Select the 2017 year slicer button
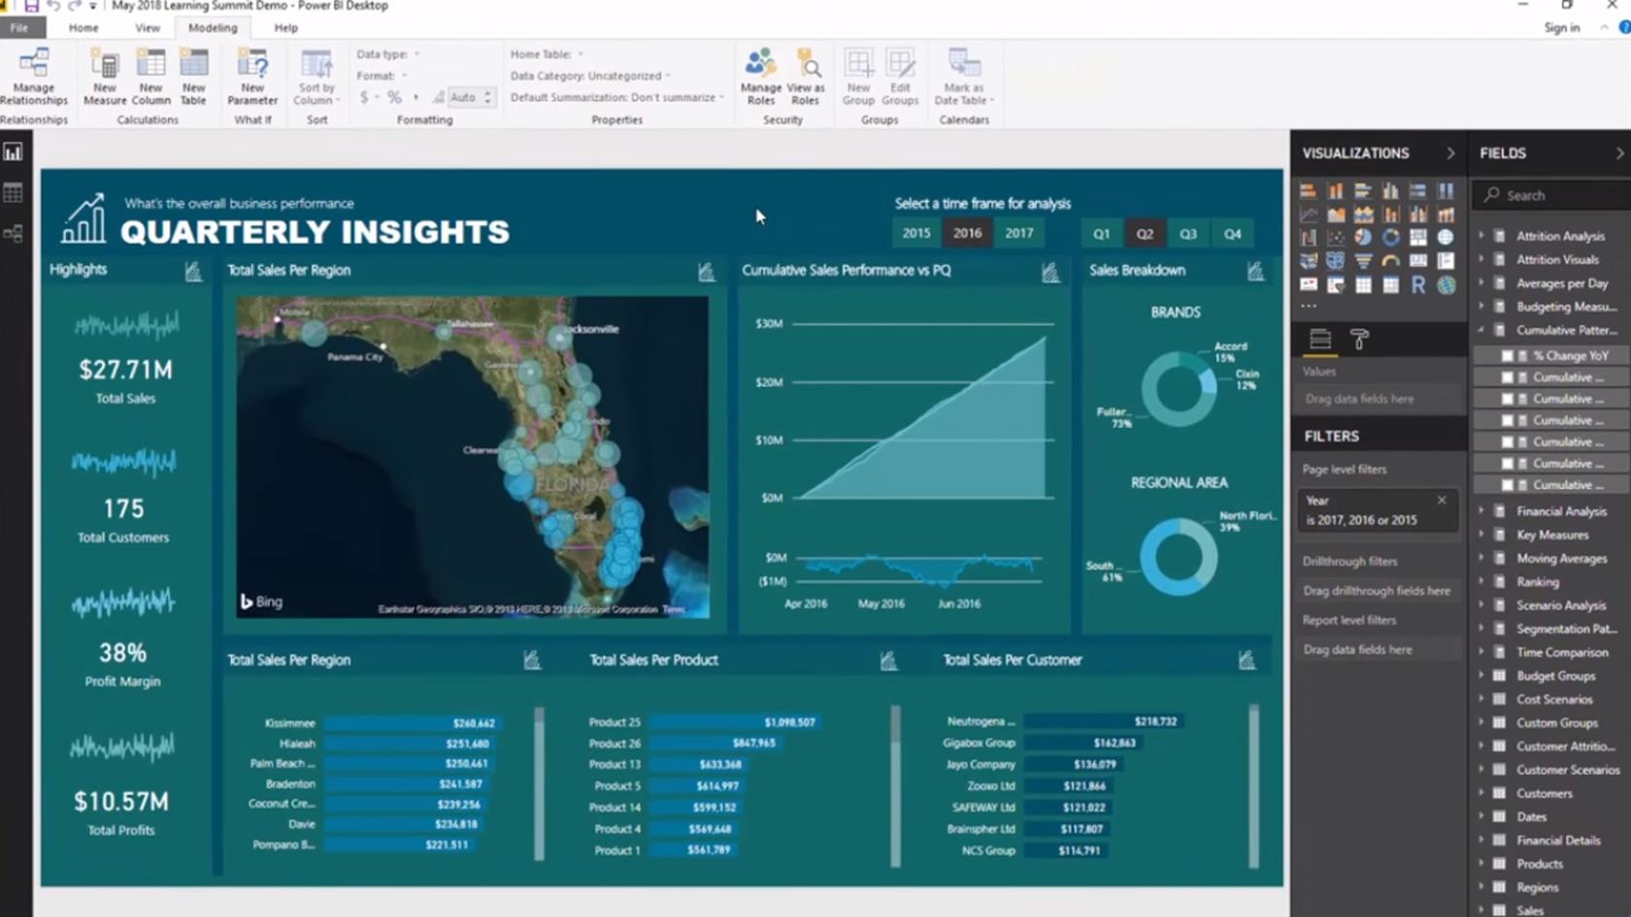 (1018, 233)
